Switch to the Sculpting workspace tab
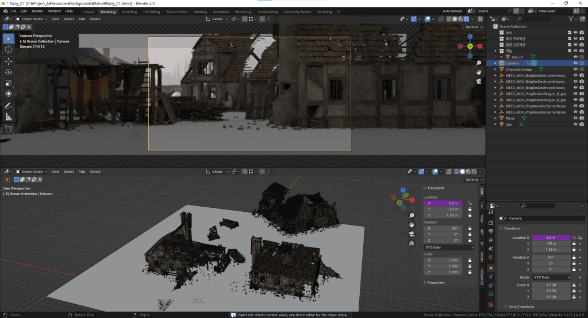Screen dimensions: 588x318 pyautogui.click(x=129, y=11)
